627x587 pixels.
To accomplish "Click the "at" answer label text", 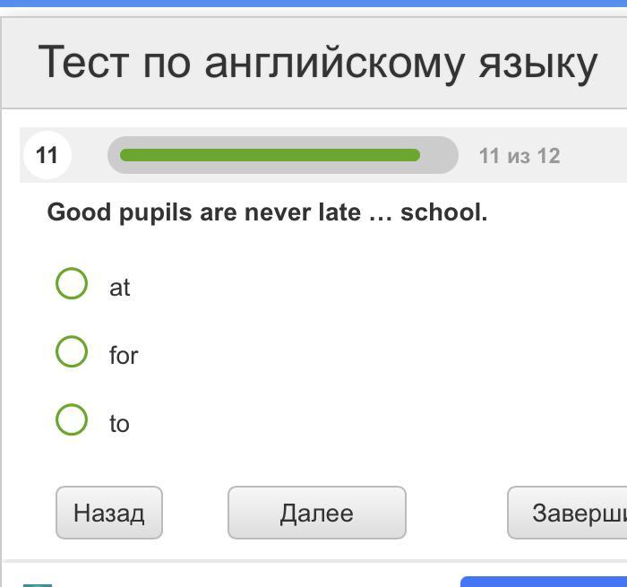I will click(x=119, y=288).
